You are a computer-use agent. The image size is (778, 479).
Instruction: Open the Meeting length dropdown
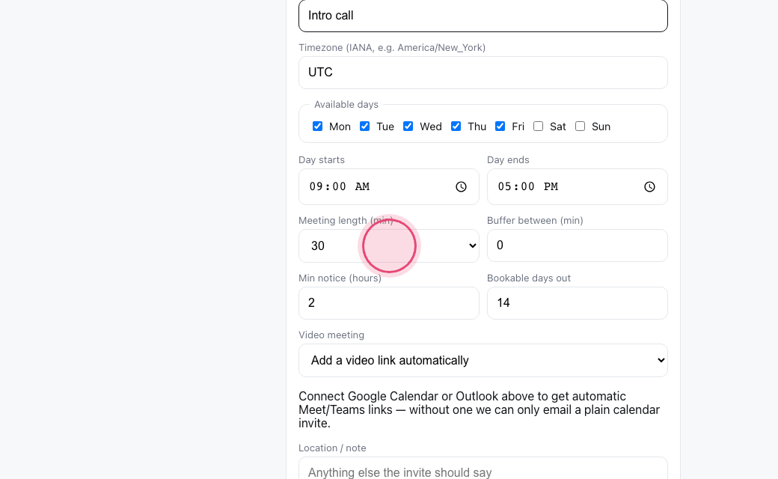388,245
